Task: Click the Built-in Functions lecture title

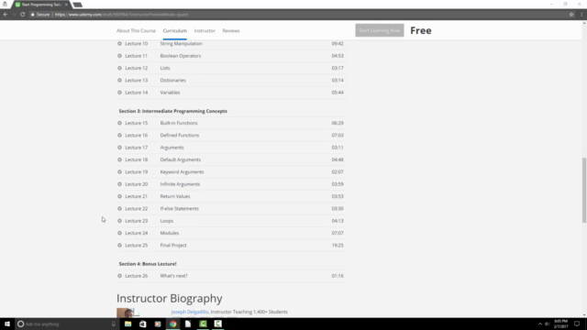Action: point(179,123)
